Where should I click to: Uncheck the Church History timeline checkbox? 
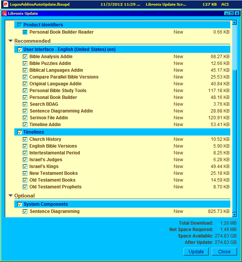point(25,139)
